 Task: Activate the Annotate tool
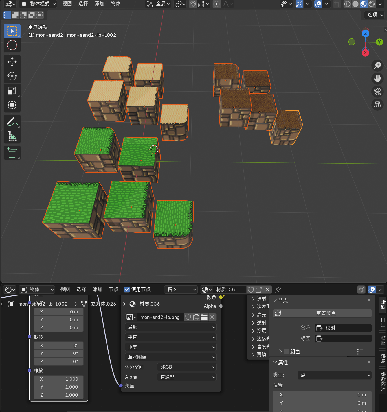coord(12,122)
